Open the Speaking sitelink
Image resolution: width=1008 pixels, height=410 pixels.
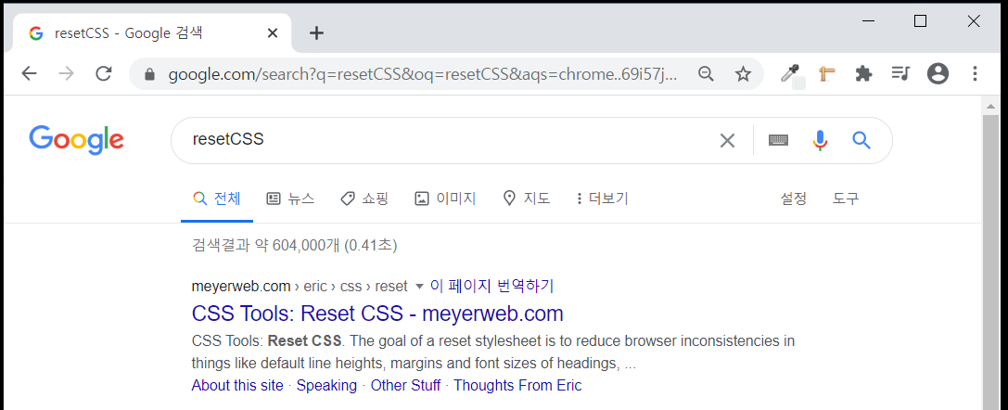click(326, 386)
